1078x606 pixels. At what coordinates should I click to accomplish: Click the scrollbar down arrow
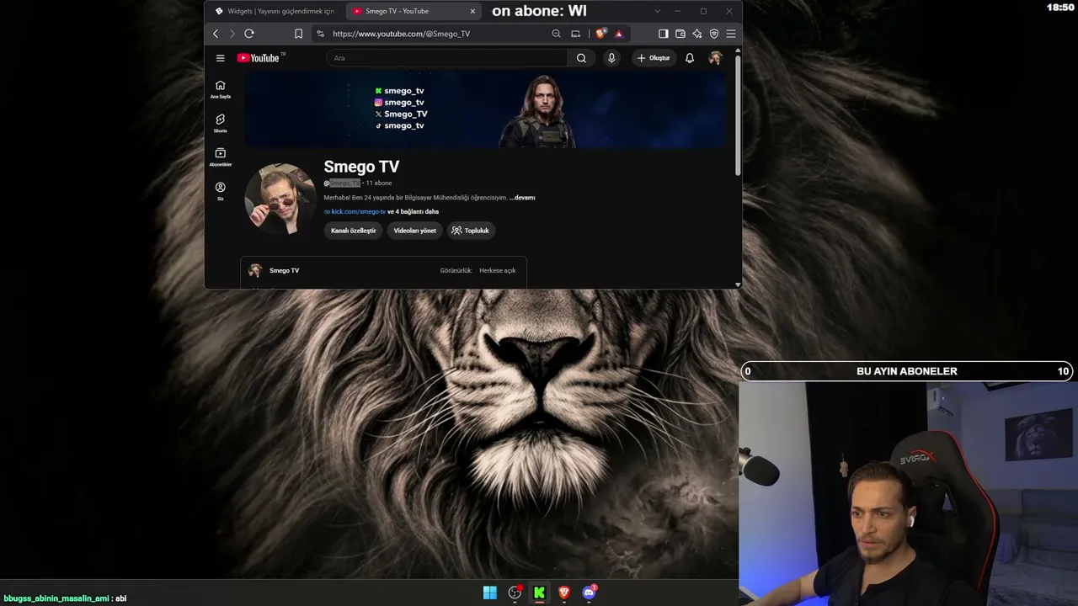(738, 284)
